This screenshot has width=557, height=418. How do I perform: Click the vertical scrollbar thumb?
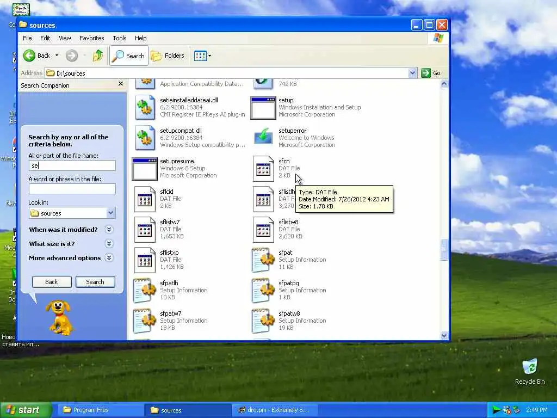point(444,250)
